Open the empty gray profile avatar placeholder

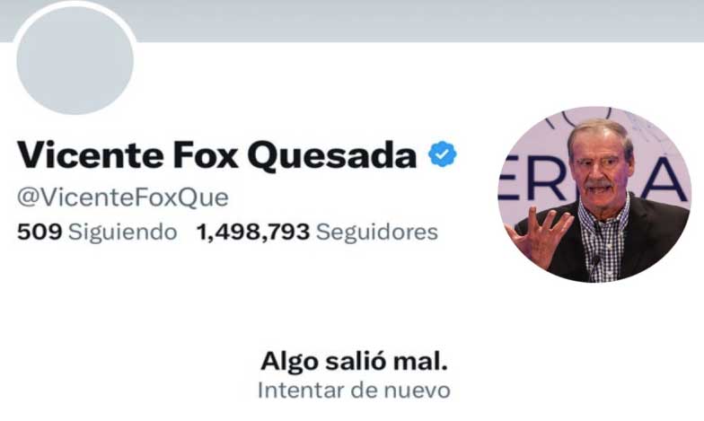(75, 59)
